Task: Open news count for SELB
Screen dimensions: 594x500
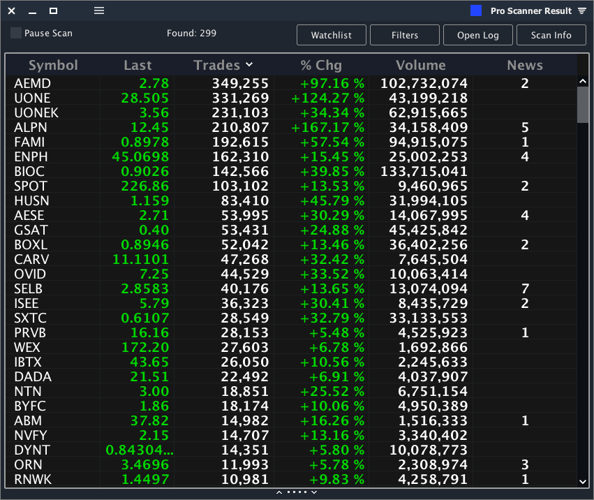Action: click(x=525, y=289)
